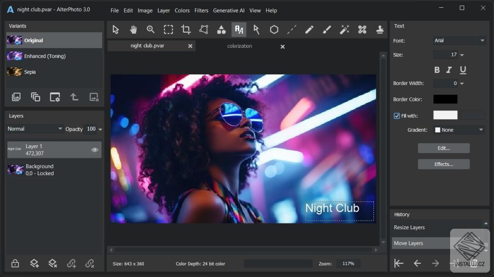Open the Filters menu
The image size is (494, 277).
coord(201,11)
